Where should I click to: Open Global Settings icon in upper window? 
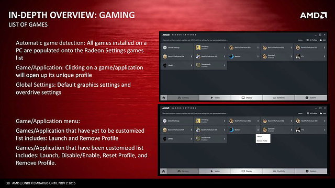(165, 48)
